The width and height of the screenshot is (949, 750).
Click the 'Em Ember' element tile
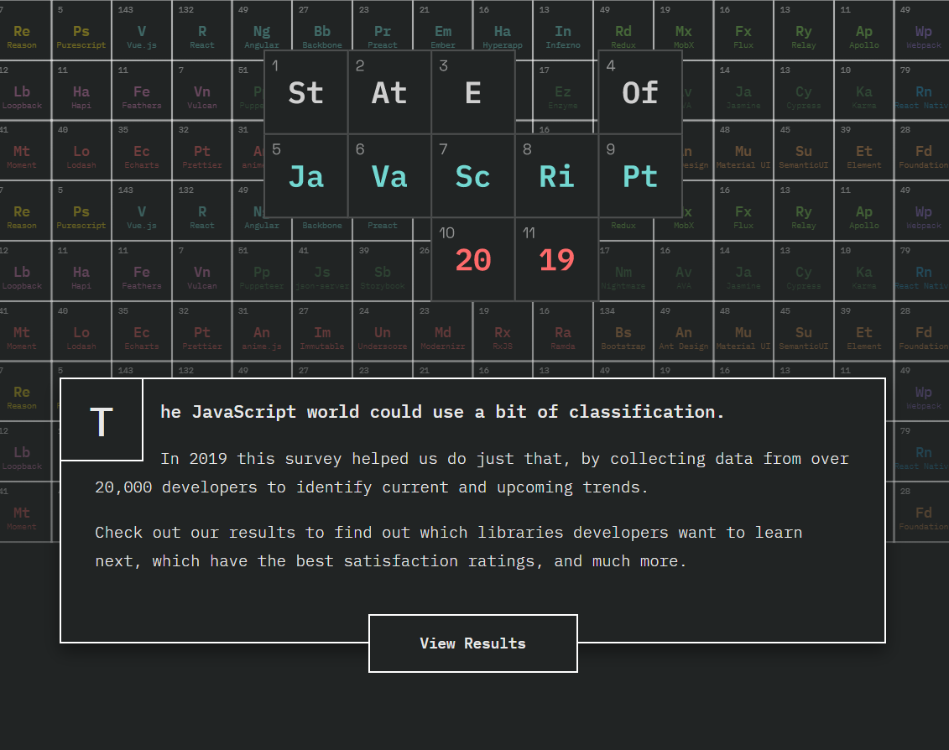click(443, 25)
